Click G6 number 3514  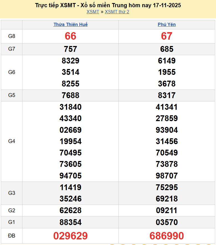(70, 72)
